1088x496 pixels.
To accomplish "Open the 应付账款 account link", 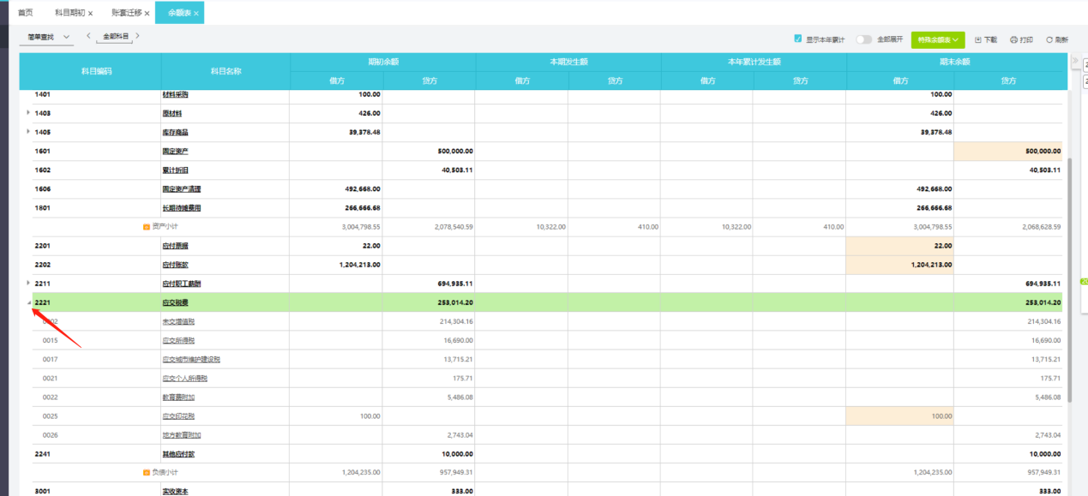I will click(175, 264).
